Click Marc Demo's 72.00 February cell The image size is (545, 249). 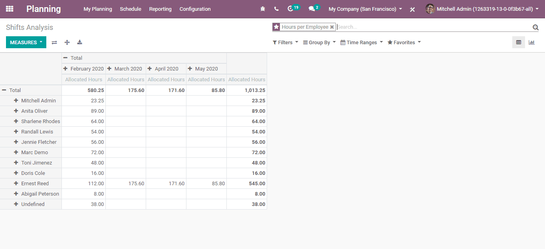(83, 152)
